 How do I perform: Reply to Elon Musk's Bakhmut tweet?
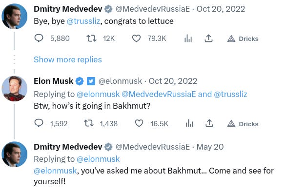(39, 123)
